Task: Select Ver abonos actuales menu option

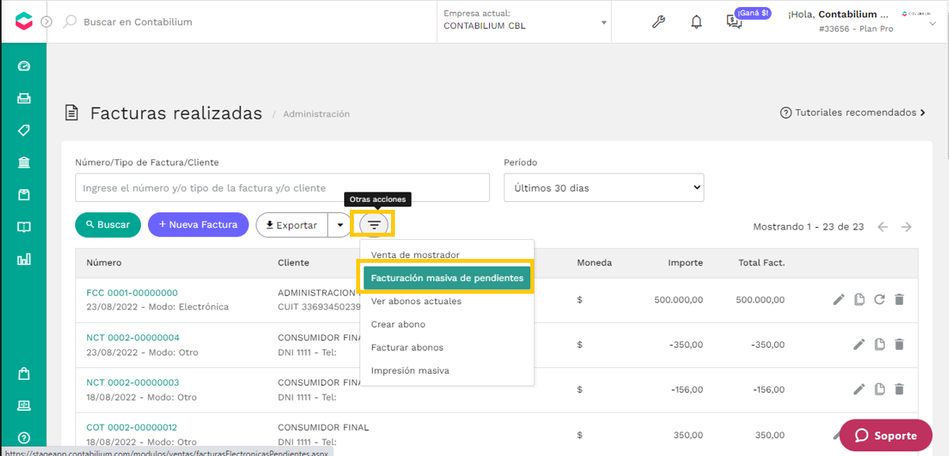Action: click(447, 301)
